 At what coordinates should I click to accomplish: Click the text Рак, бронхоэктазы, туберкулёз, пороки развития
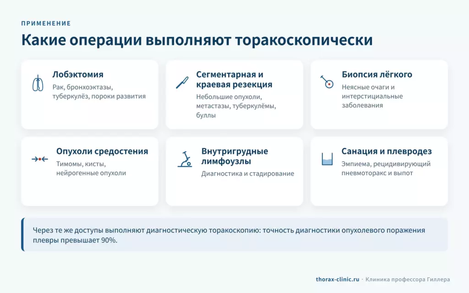[99, 92]
